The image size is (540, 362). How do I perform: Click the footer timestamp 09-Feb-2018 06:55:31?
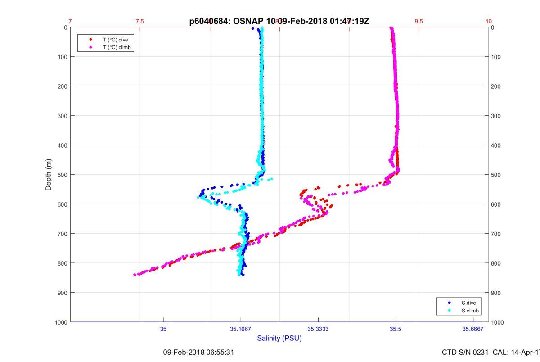point(198,352)
